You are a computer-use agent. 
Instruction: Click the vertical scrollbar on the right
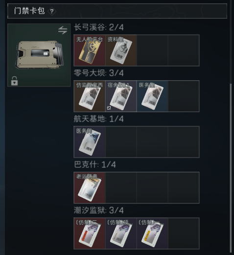(231, 168)
